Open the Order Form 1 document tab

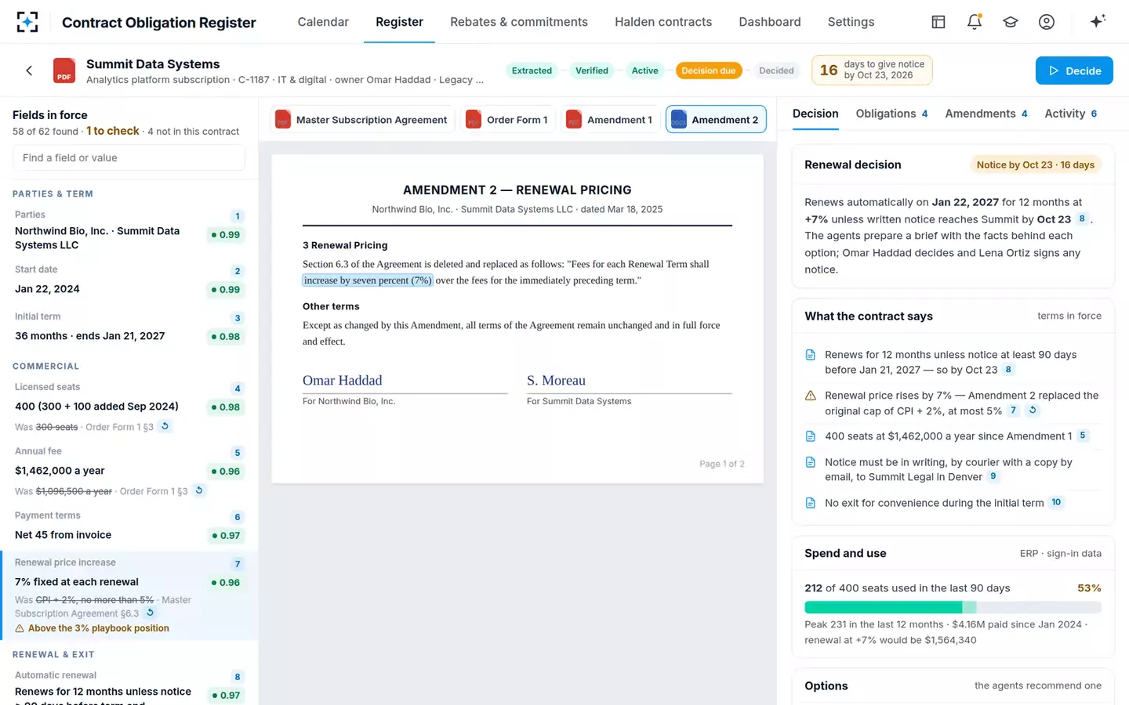507,119
